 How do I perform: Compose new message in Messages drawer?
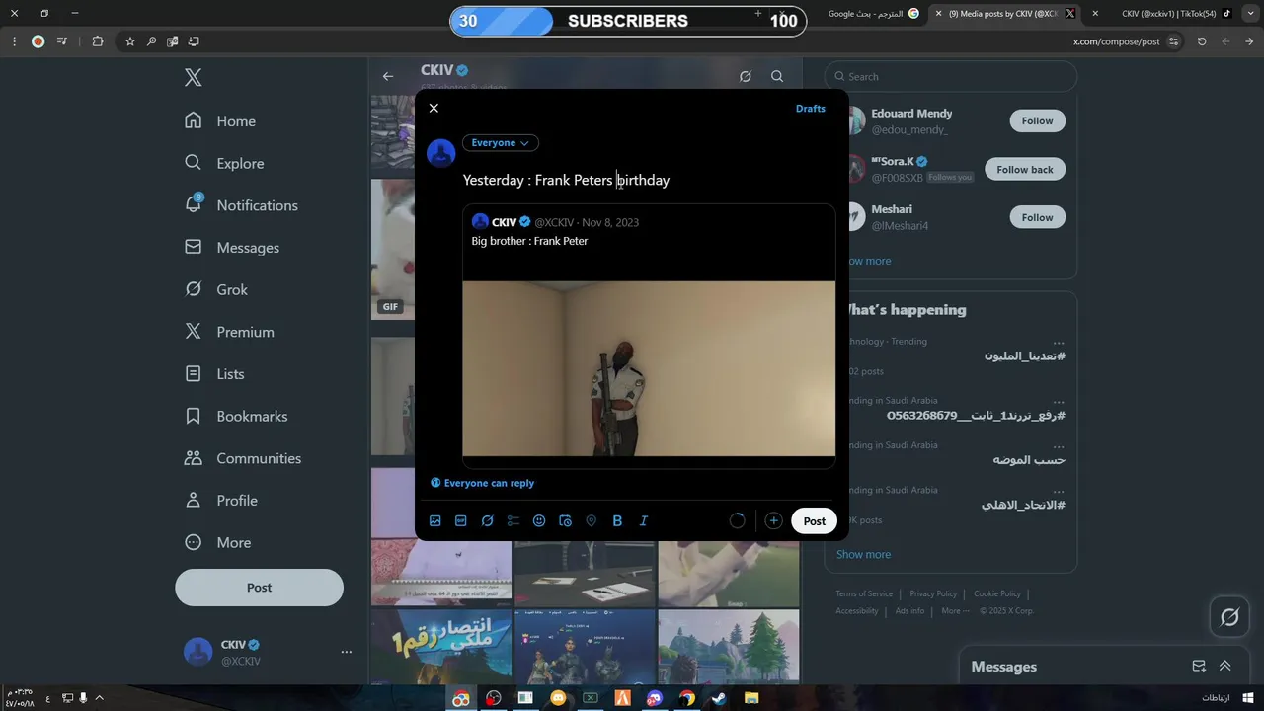[x=1199, y=667]
